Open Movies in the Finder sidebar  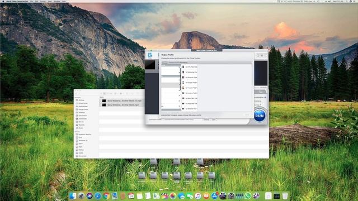click(80, 122)
